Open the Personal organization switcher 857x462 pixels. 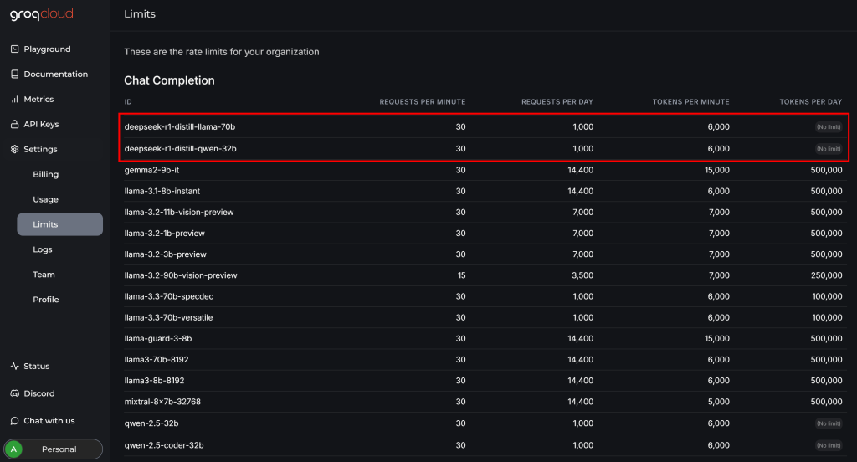pyautogui.click(x=59, y=449)
